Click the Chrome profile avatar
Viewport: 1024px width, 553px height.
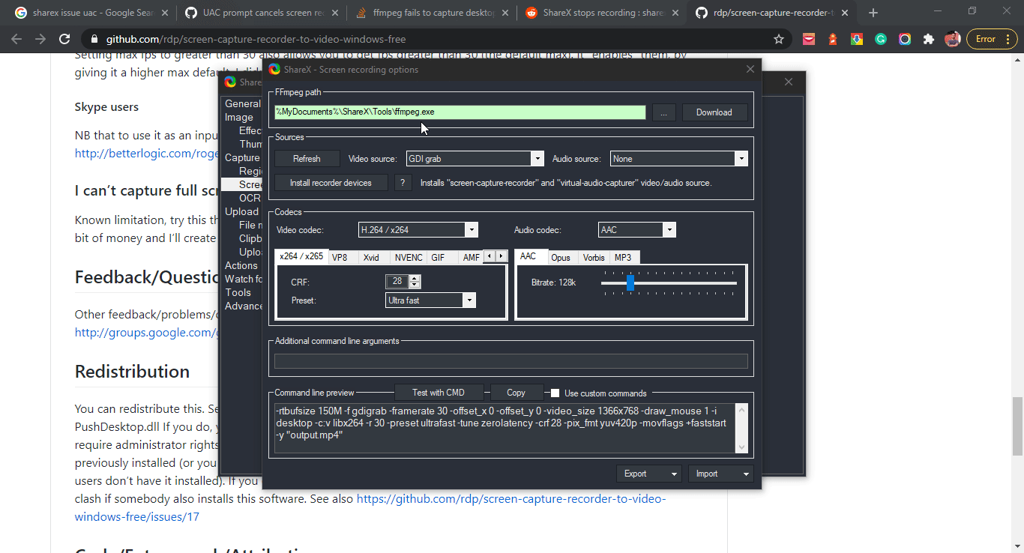point(953,38)
